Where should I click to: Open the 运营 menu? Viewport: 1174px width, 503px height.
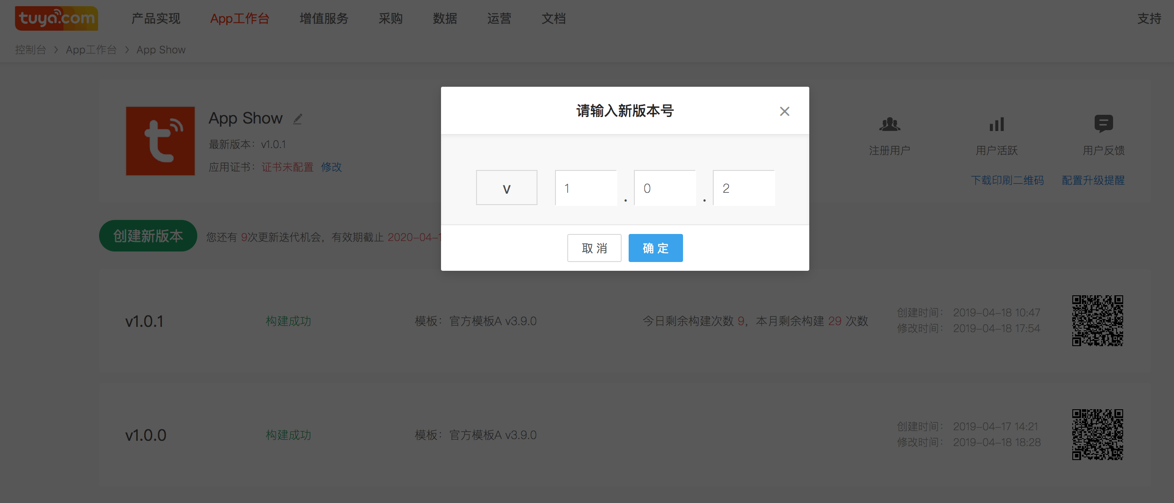tap(499, 18)
